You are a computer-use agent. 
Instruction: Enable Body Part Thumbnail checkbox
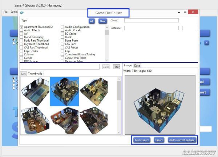(x=21, y=40)
